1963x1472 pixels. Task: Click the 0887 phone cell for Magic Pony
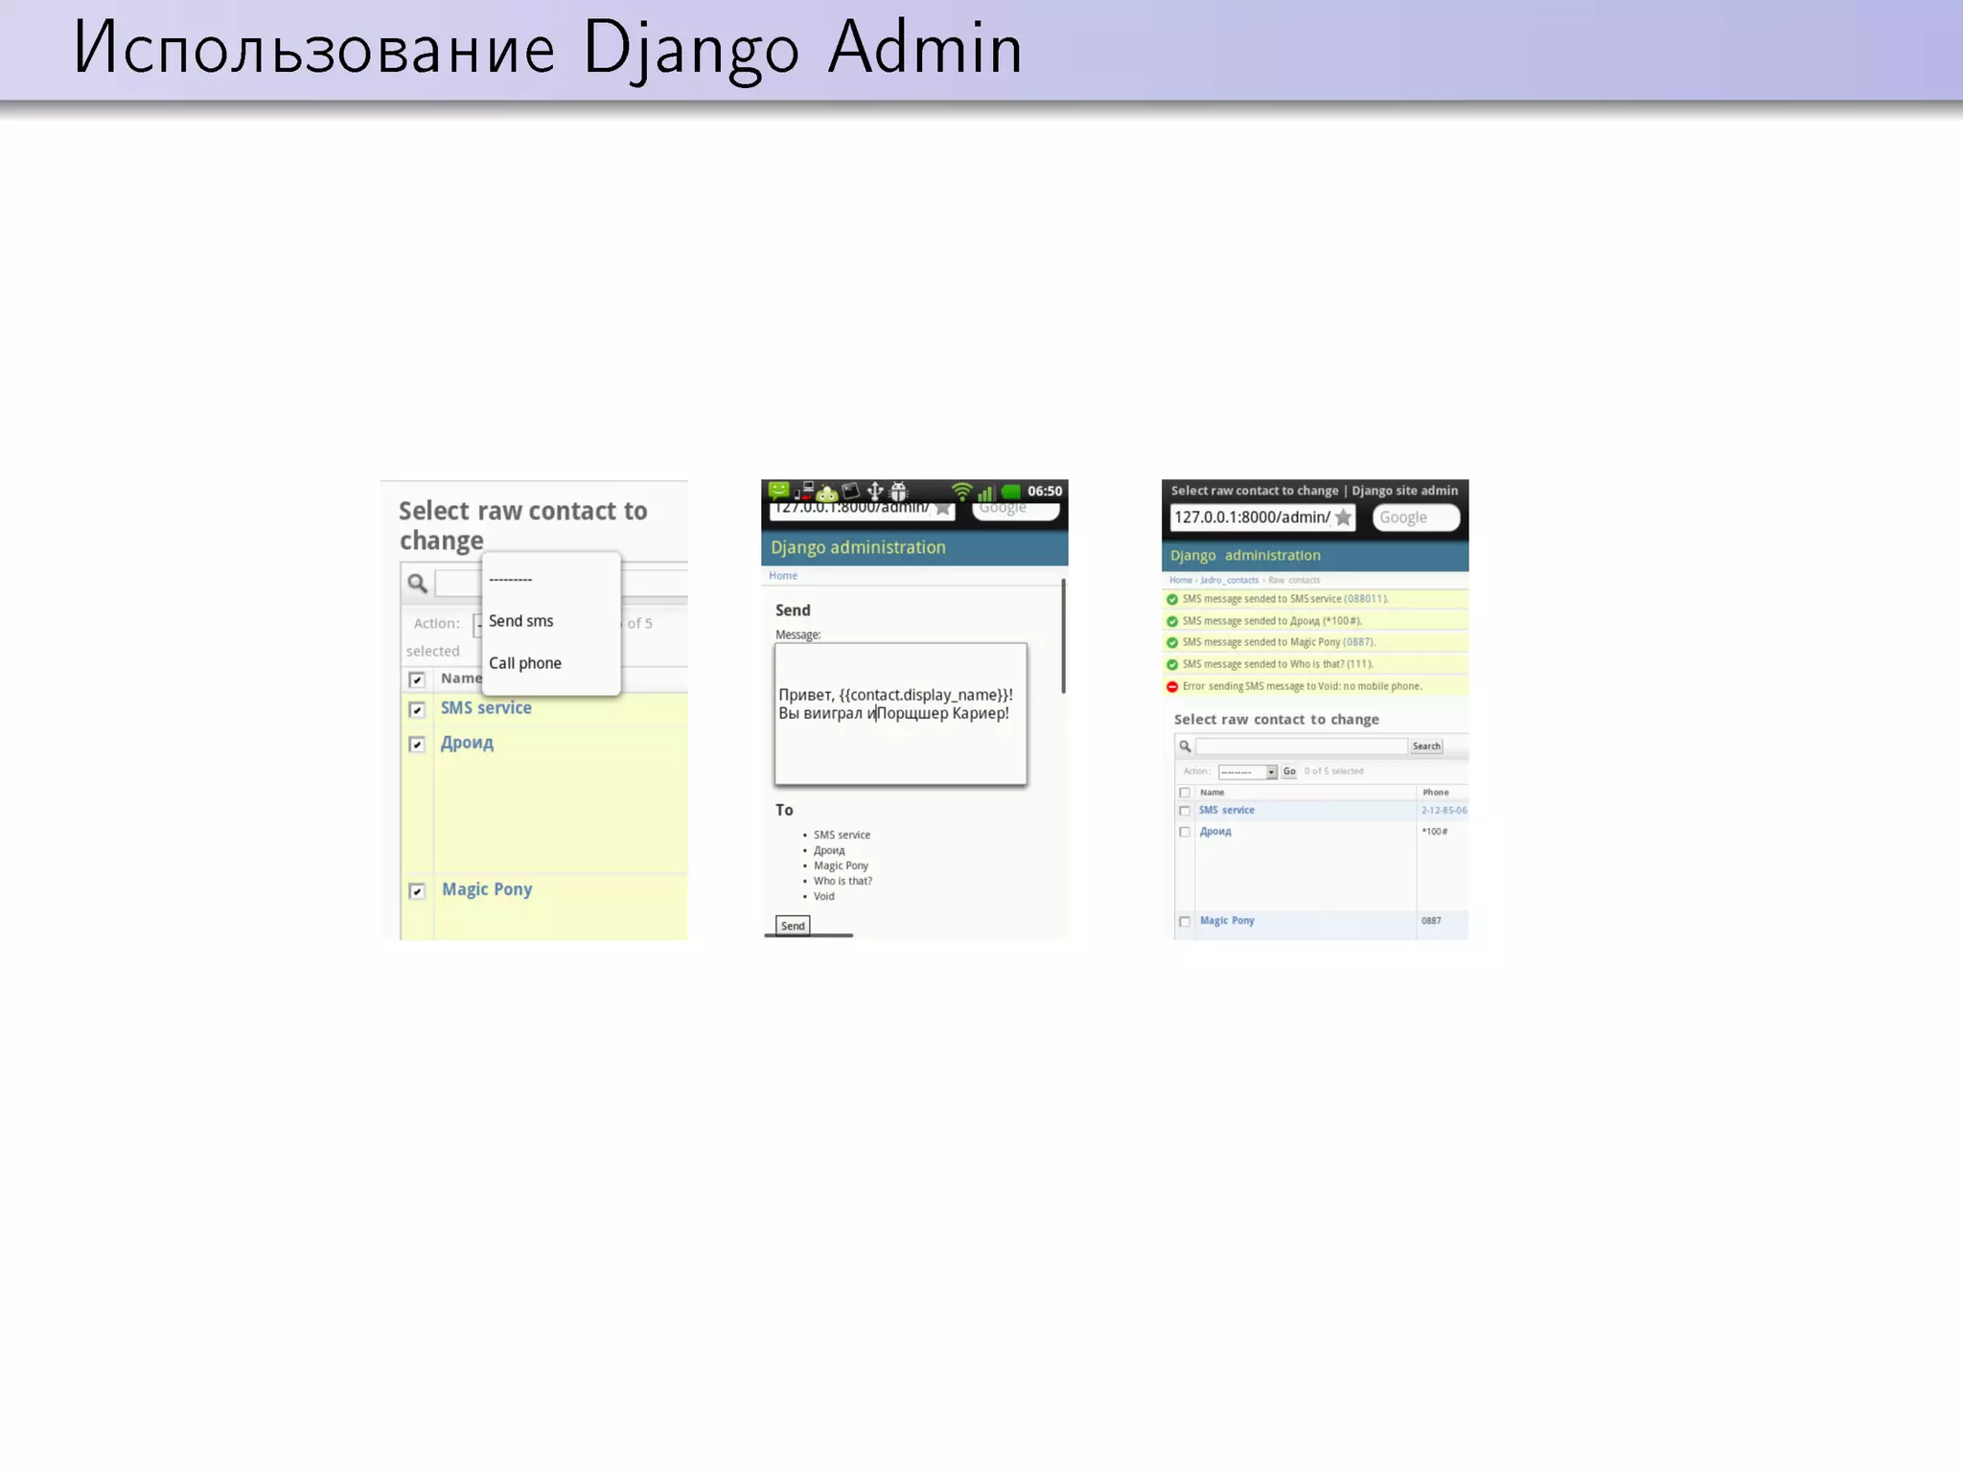click(1431, 921)
